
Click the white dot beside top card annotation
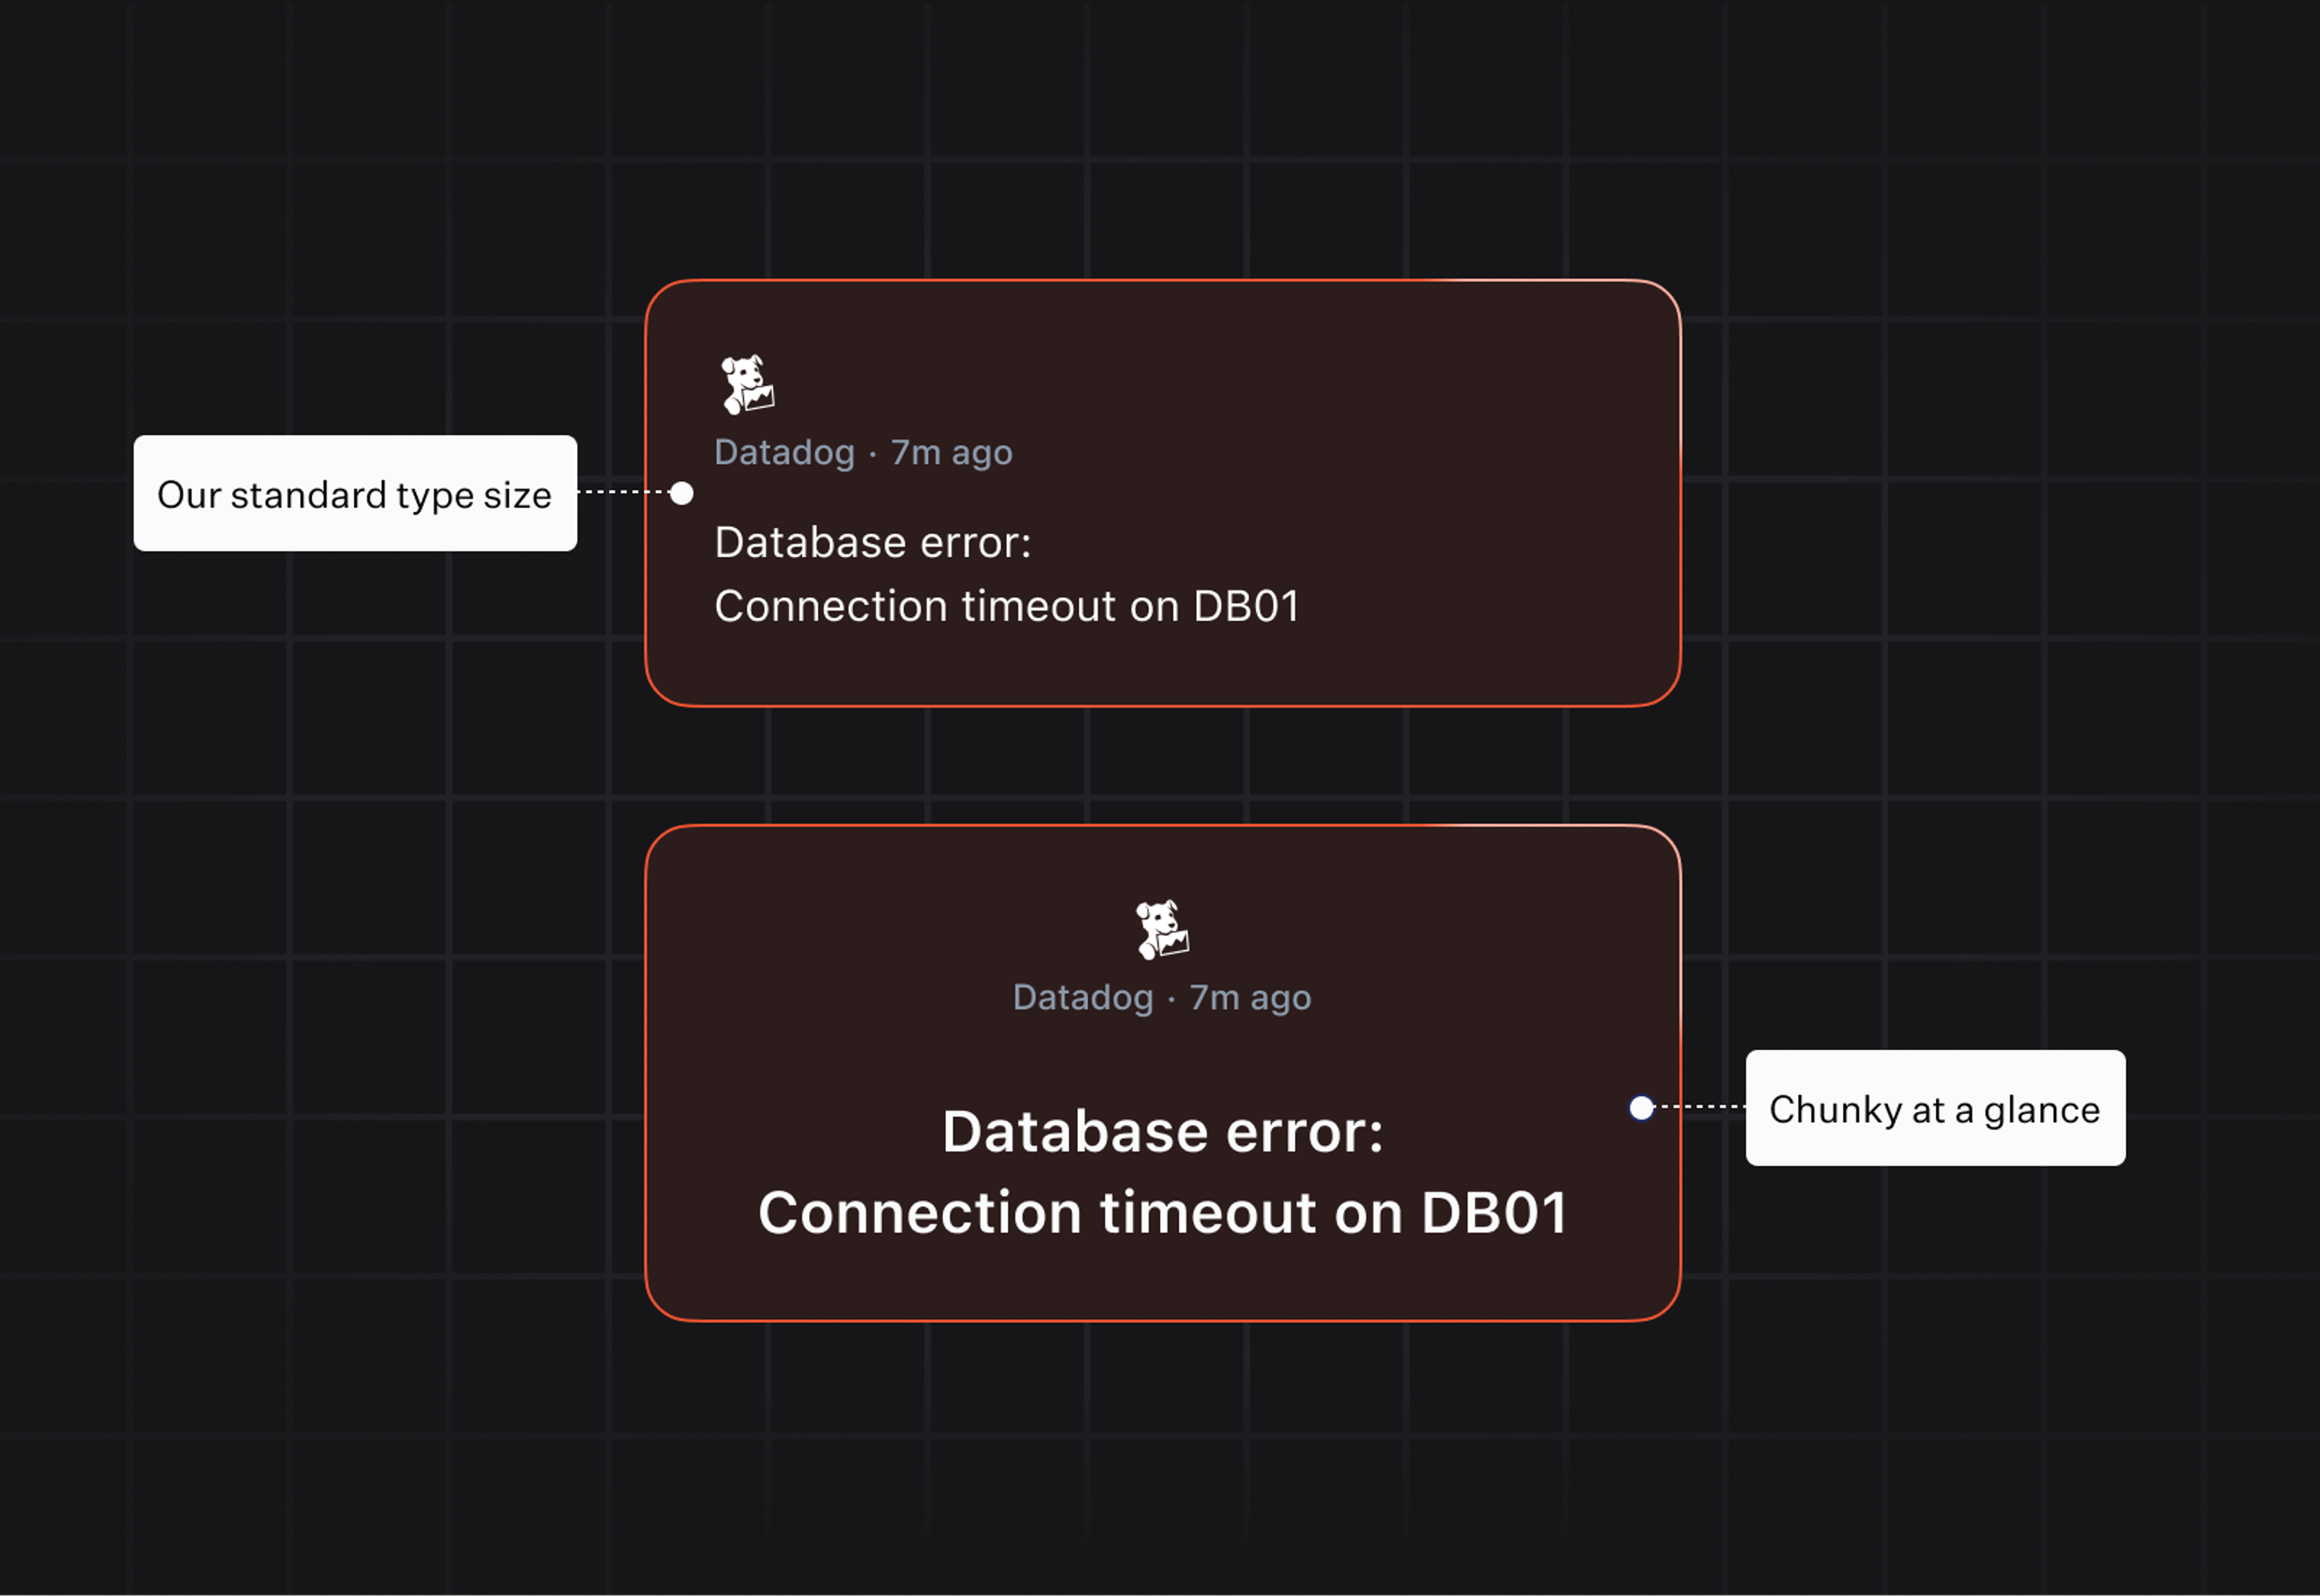point(682,493)
